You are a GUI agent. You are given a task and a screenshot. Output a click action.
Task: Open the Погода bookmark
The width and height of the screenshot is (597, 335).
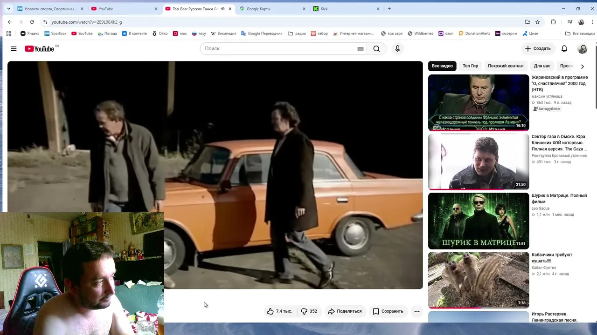click(x=107, y=33)
